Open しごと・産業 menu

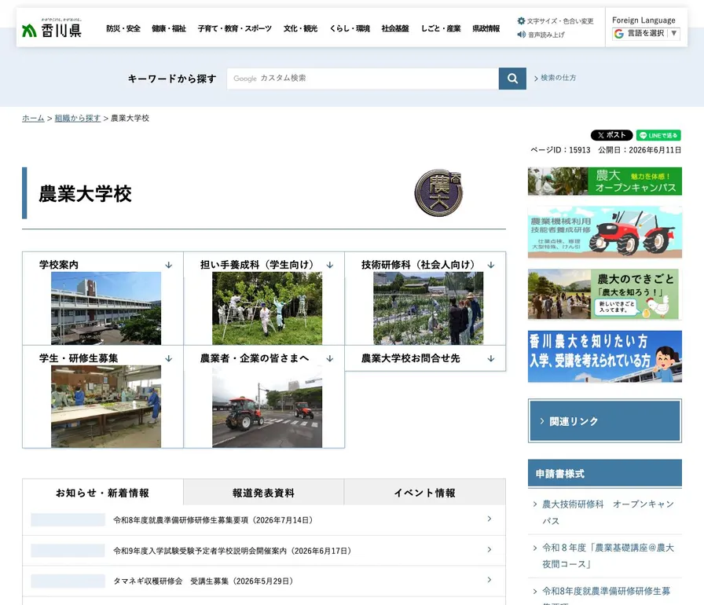(441, 29)
